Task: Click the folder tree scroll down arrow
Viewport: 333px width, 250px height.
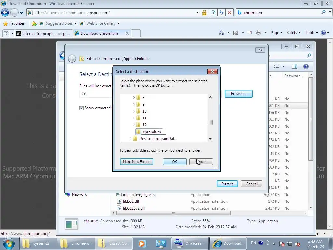Action: pos(210,139)
